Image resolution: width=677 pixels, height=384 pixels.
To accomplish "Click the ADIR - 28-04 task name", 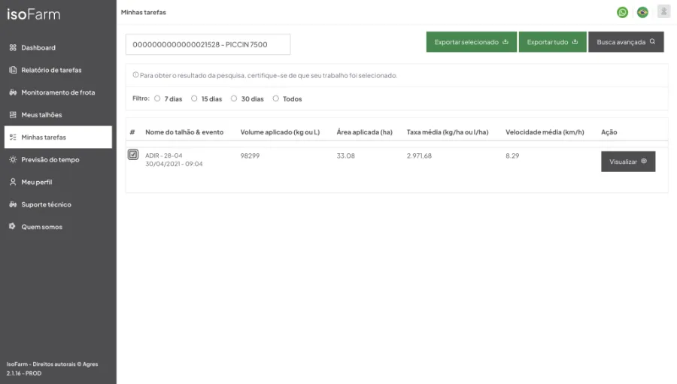I will [164, 156].
